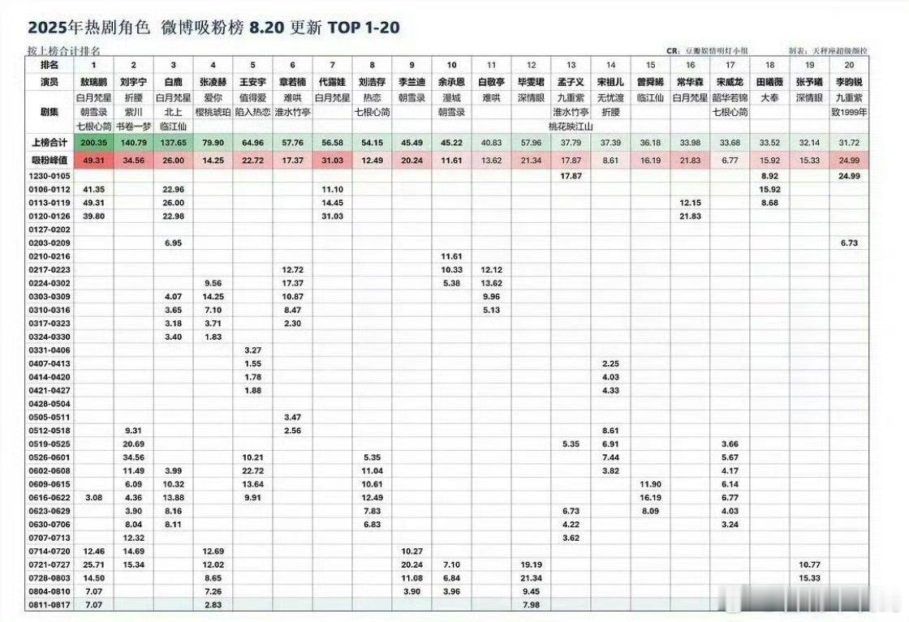Click actor name '孟子义'
Screen dimensions: 909x622
click(x=571, y=82)
